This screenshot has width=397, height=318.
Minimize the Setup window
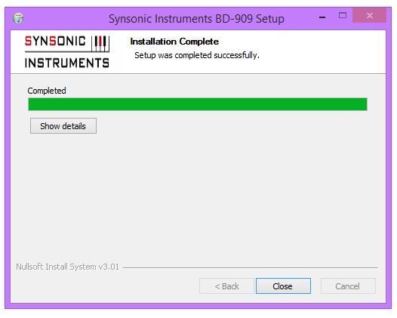322,17
